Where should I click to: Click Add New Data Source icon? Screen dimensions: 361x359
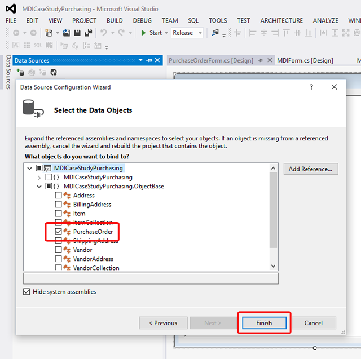click(x=20, y=72)
